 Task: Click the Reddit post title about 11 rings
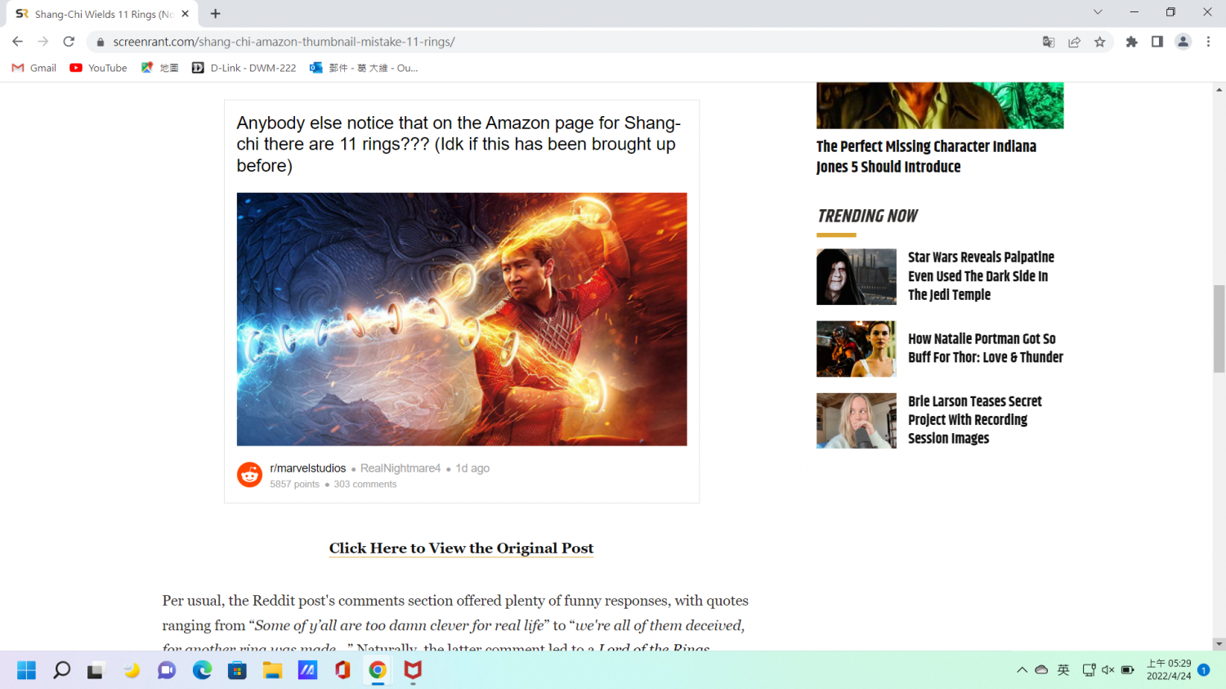point(459,144)
